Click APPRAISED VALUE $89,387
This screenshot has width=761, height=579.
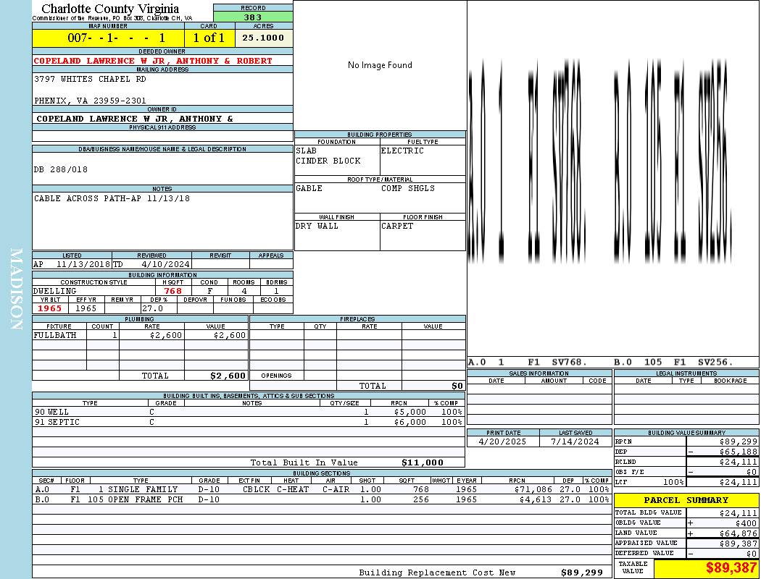click(x=739, y=544)
